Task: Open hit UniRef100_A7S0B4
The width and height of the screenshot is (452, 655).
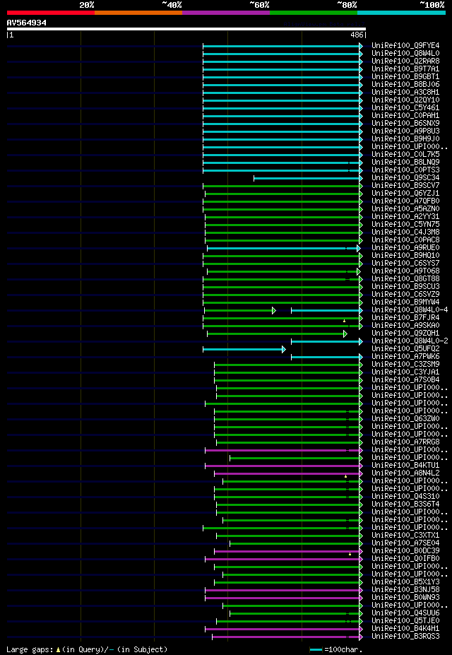Action: pos(405,380)
